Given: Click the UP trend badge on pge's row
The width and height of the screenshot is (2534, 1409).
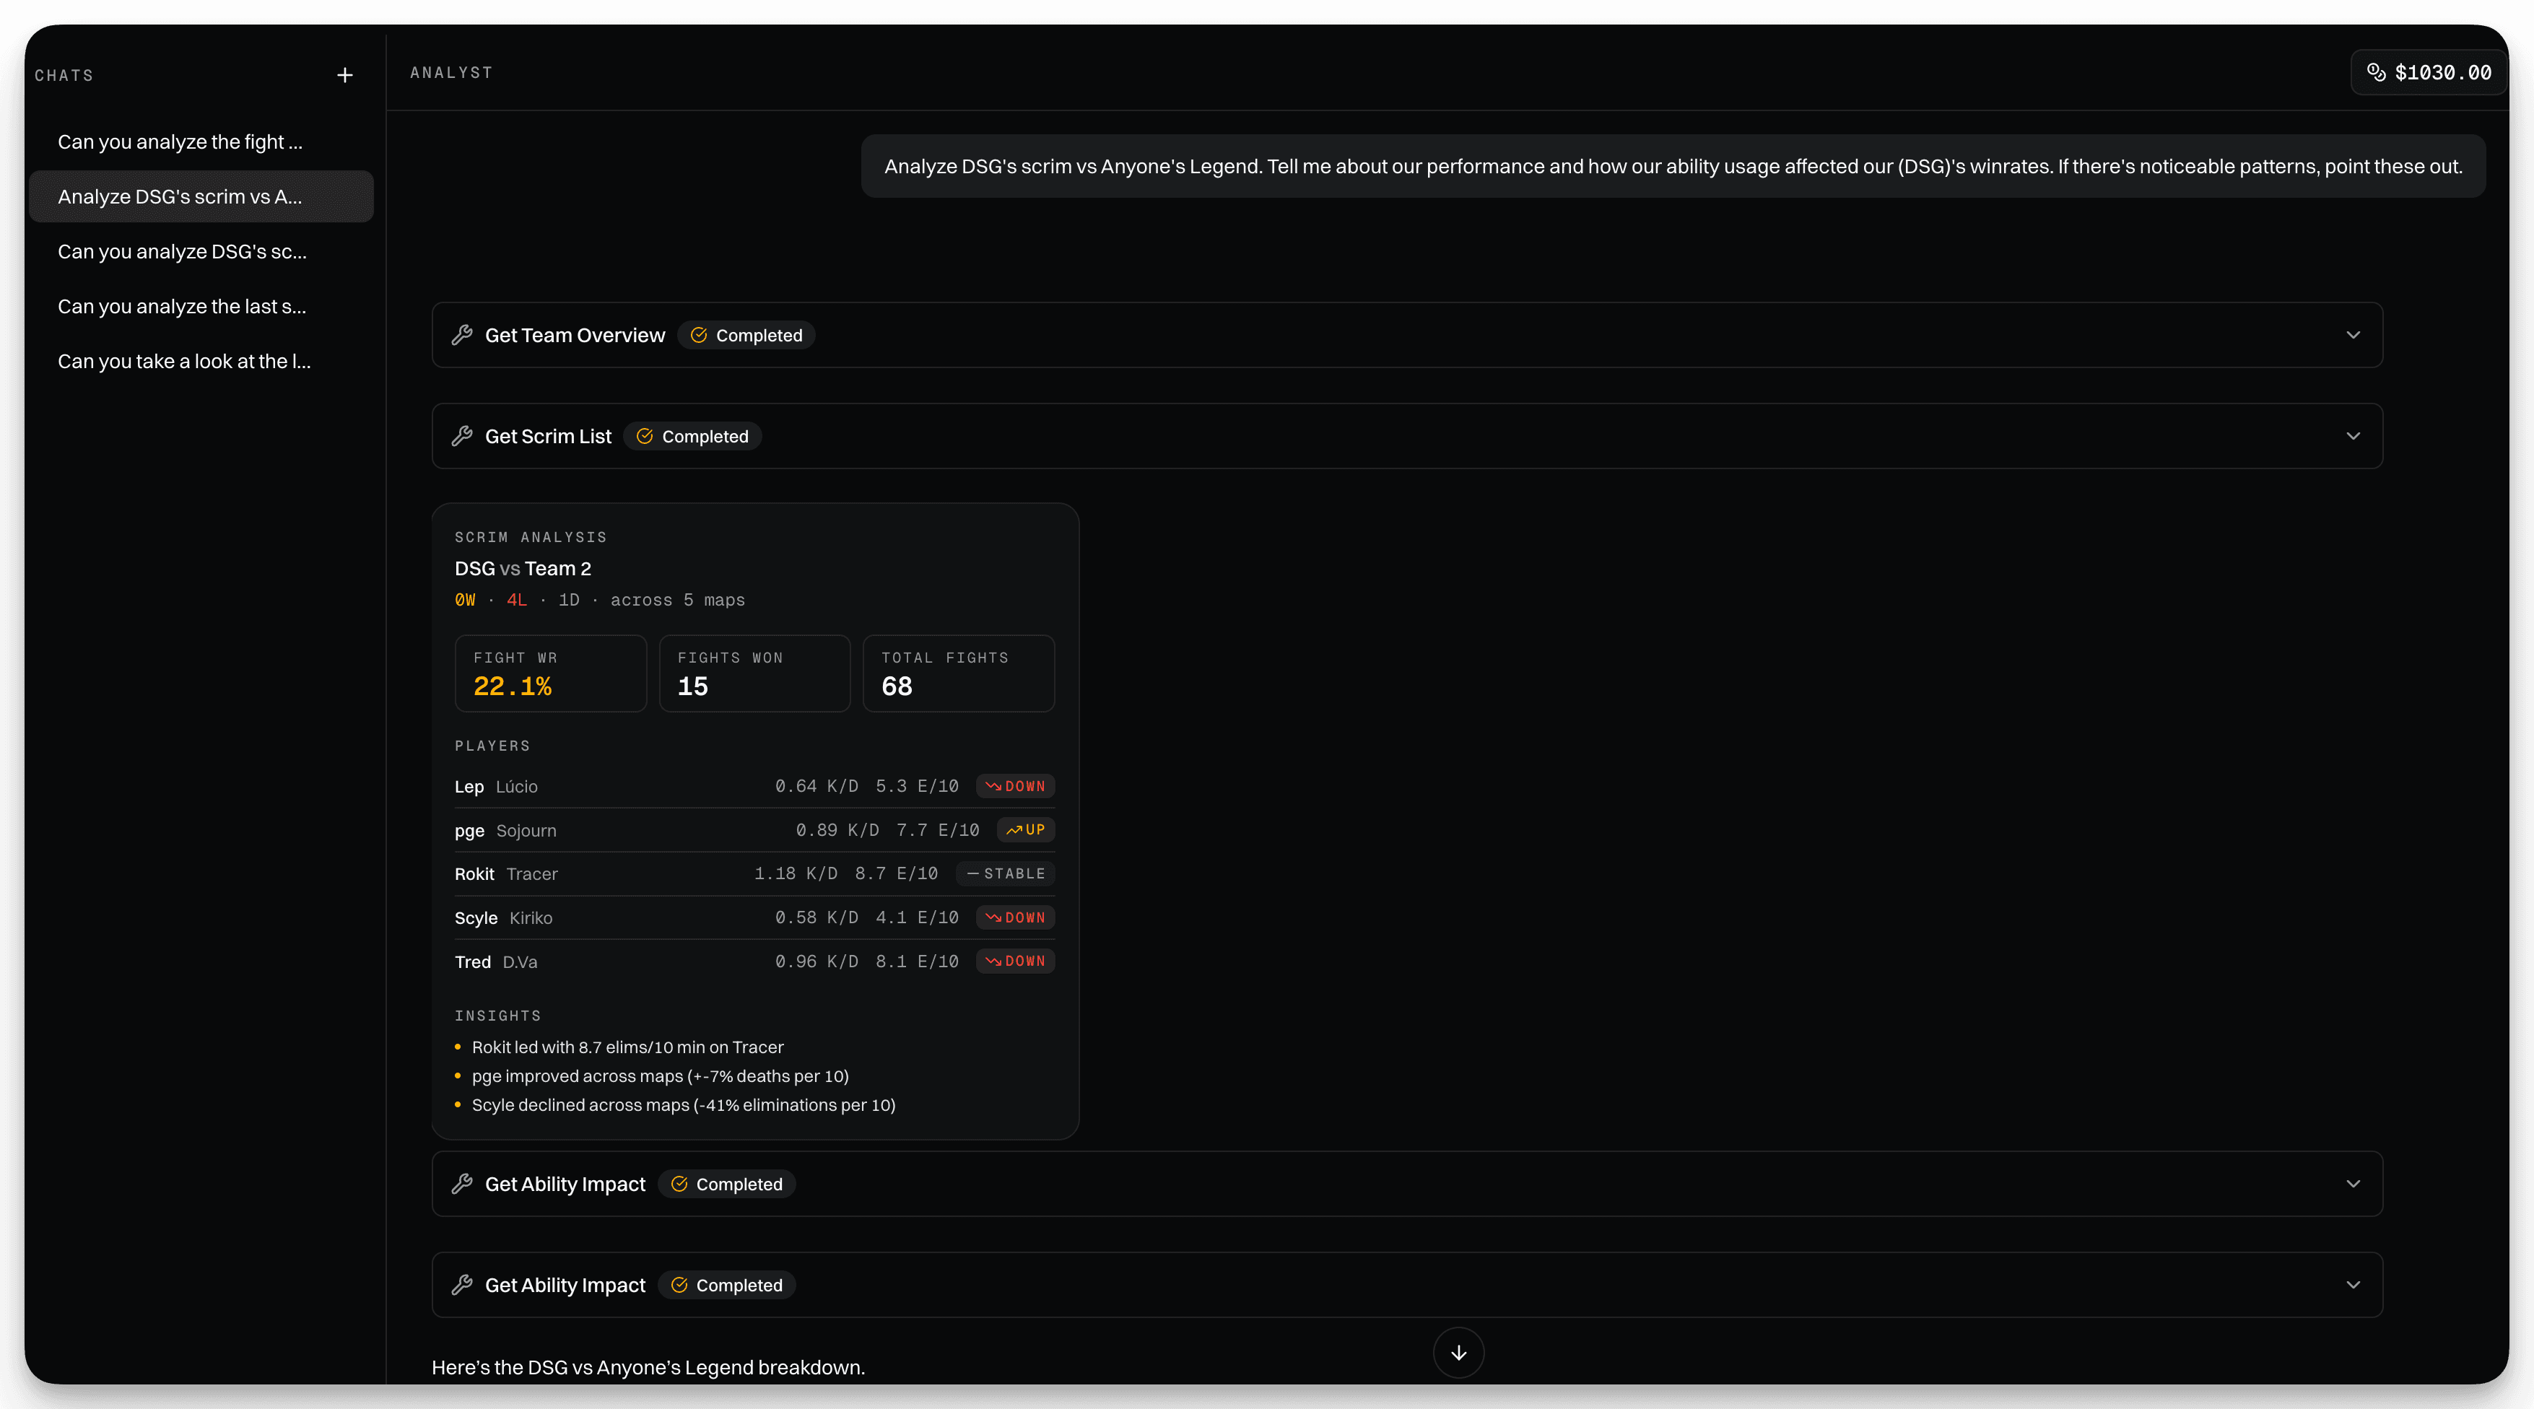Looking at the screenshot, I should tap(1026, 830).
